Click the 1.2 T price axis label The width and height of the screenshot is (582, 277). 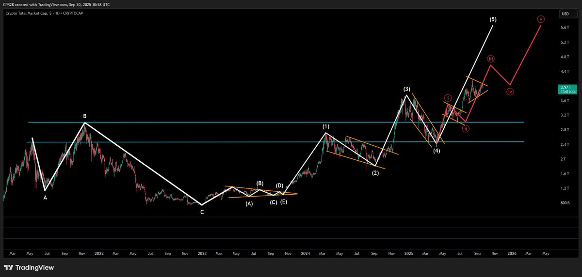tap(565, 188)
